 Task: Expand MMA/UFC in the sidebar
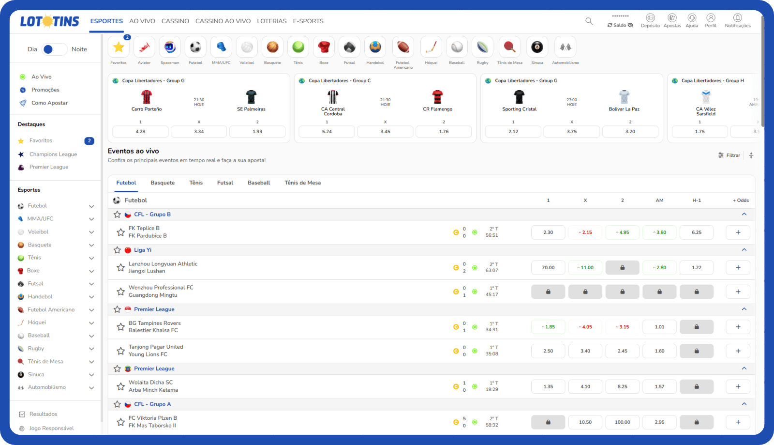click(x=91, y=219)
